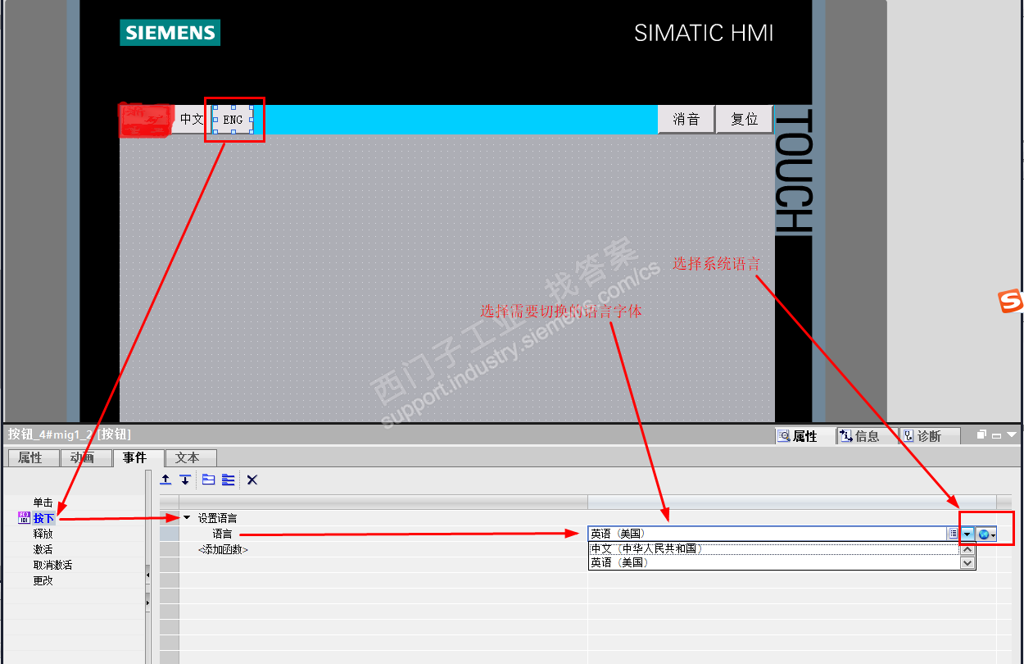The width and height of the screenshot is (1024, 664).
Task: Collapse the inspector panel with the down arrow
Action: tap(1011, 435)
